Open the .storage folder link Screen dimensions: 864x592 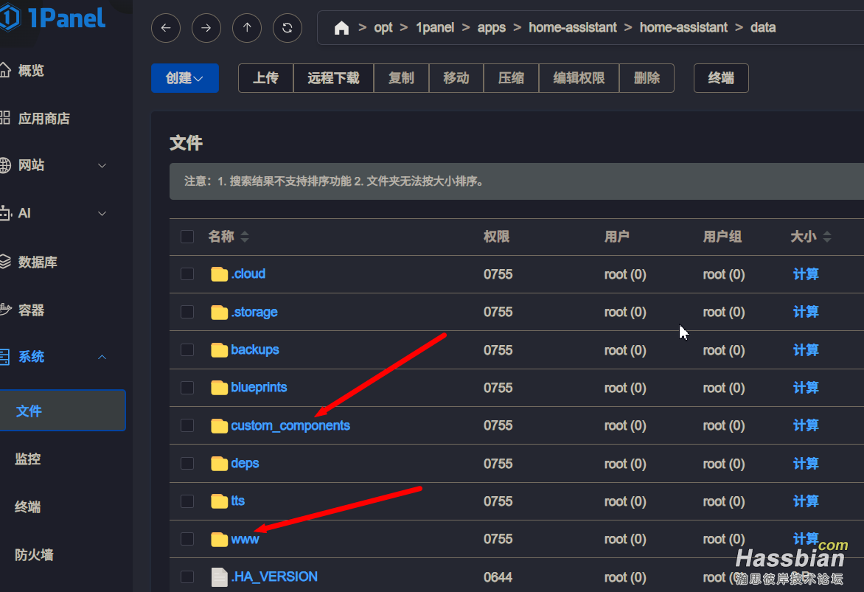(x=254, y=312)
